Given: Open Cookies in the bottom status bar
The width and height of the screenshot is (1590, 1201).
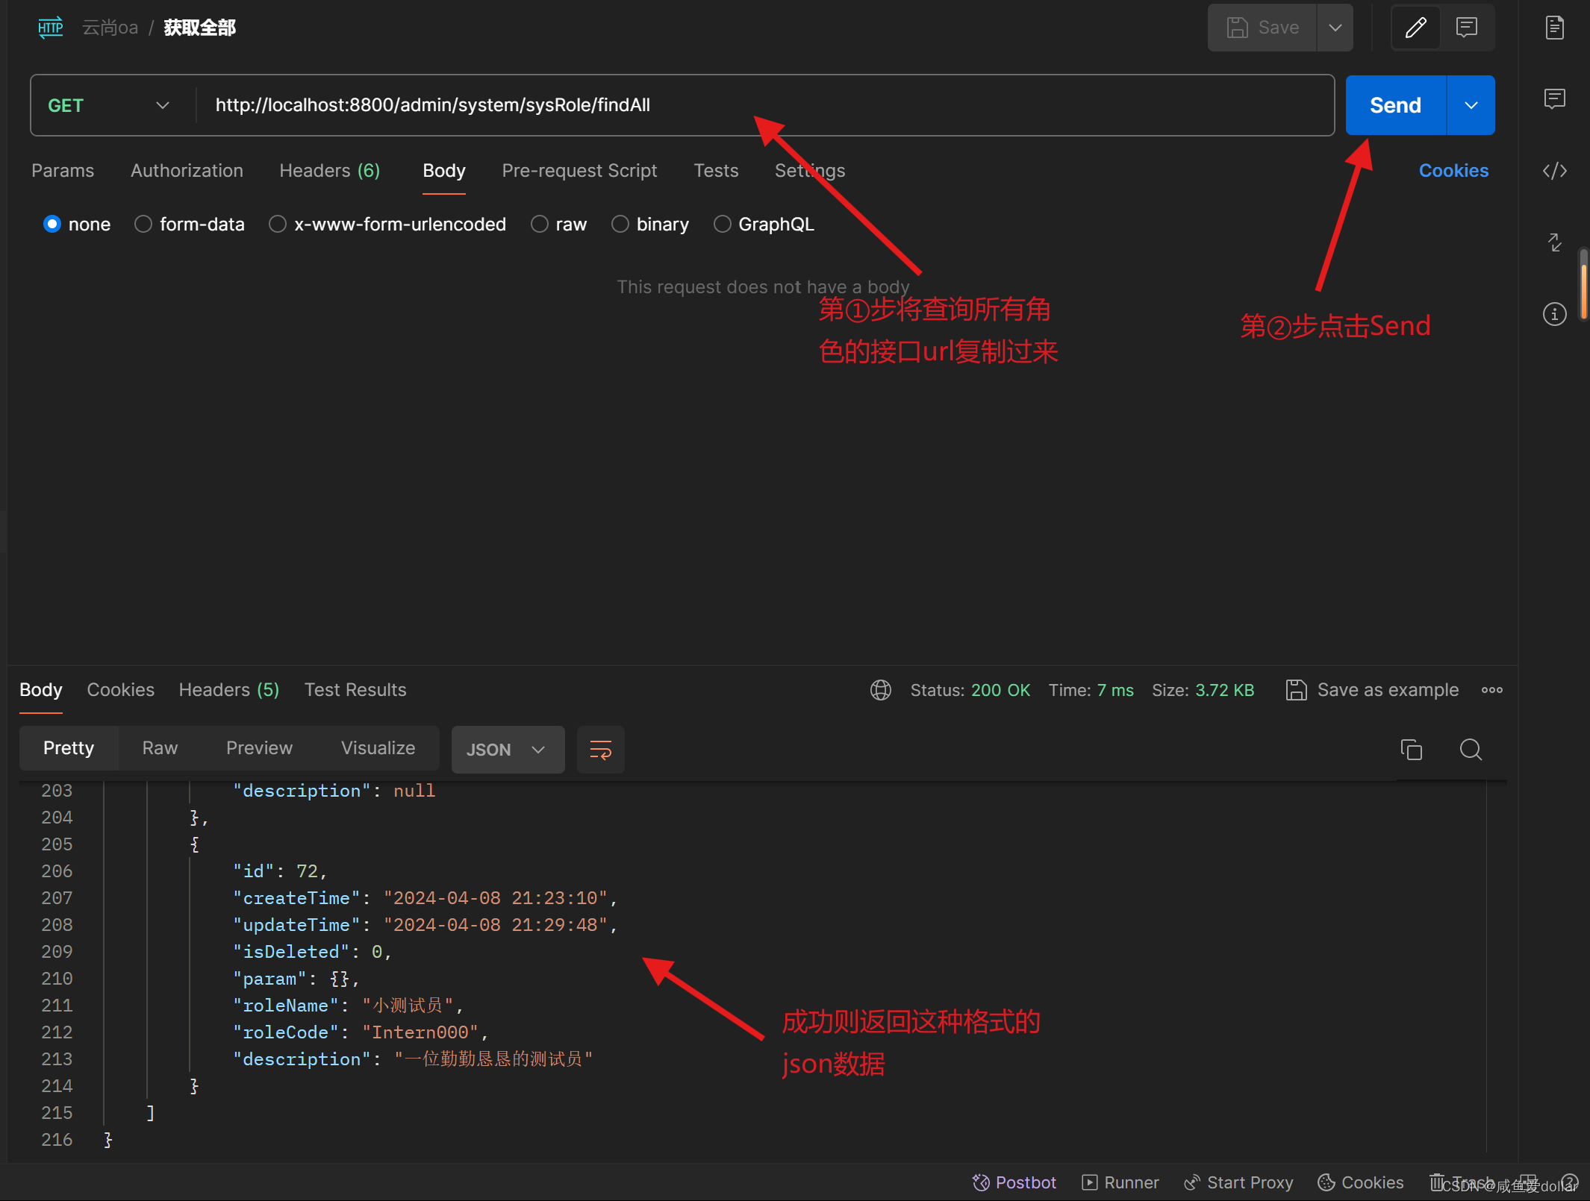Looking at the screenshot, I should [x=1361, y=1182].
